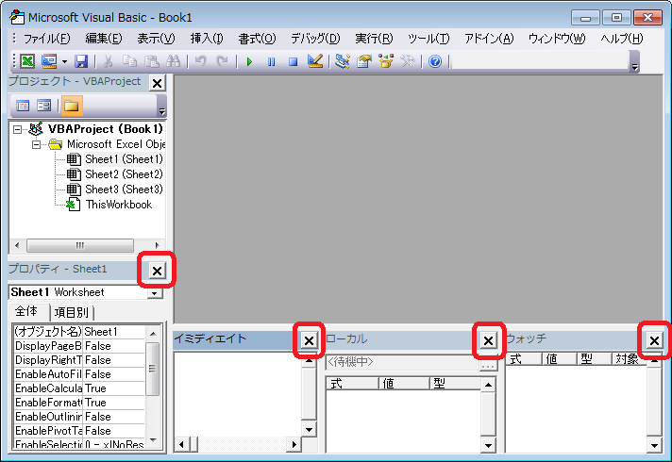This screenshot has height=462, width=672.
Task: Click the Redo arrow icon
Action: click(222, 61)
